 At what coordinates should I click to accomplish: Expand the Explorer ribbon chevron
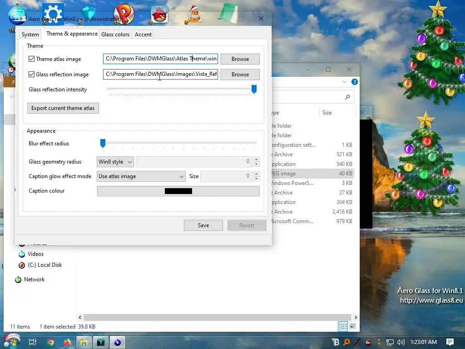click(x=344, y=82)
